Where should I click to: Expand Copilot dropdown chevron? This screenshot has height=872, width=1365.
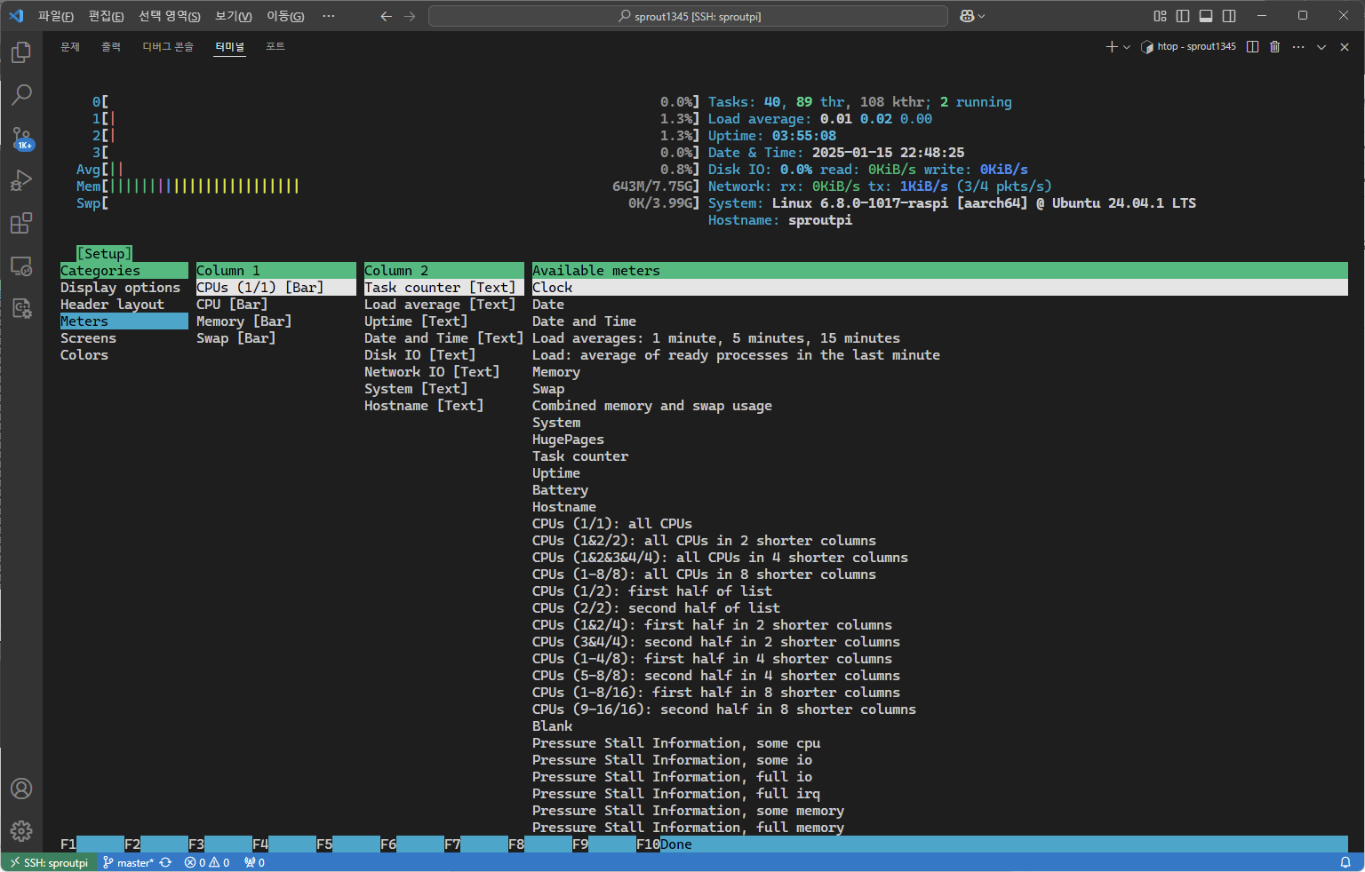[x=981, y=16]
